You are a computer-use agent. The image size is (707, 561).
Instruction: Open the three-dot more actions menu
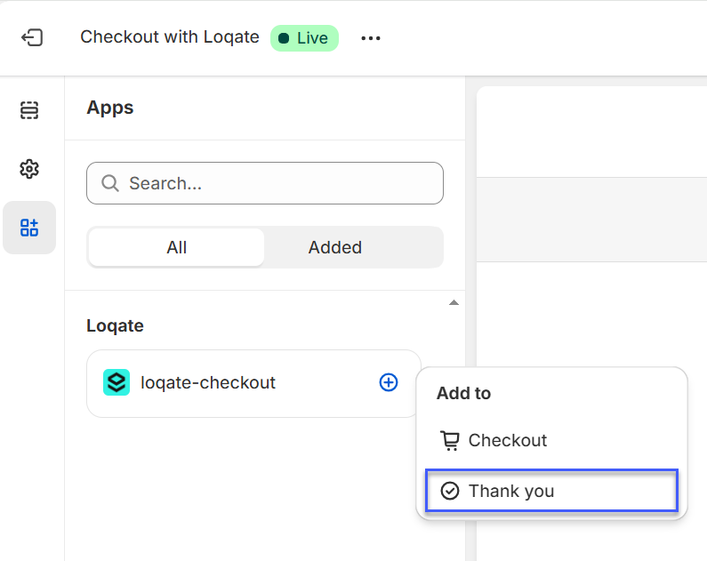[371, 38]
